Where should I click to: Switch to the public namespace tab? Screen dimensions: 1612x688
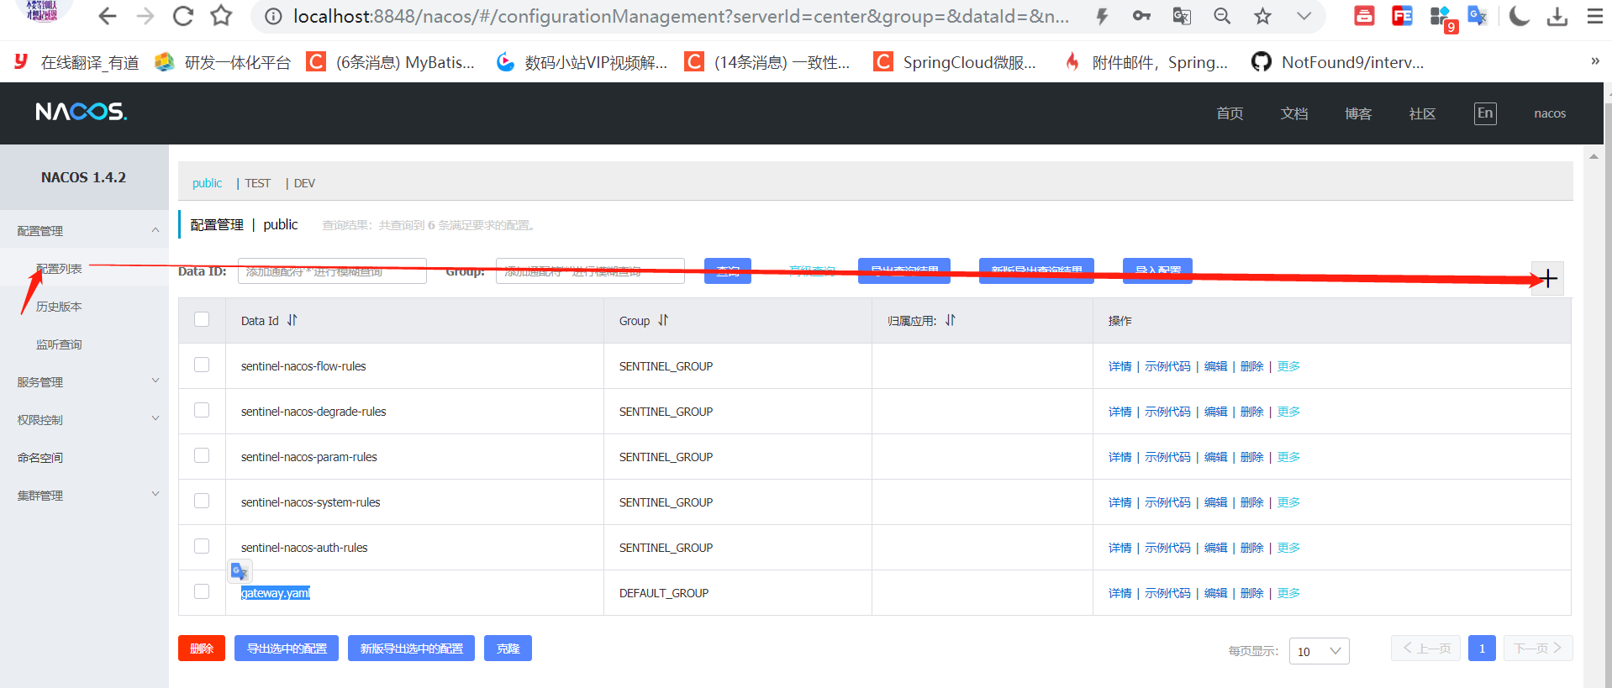point(207,183)
